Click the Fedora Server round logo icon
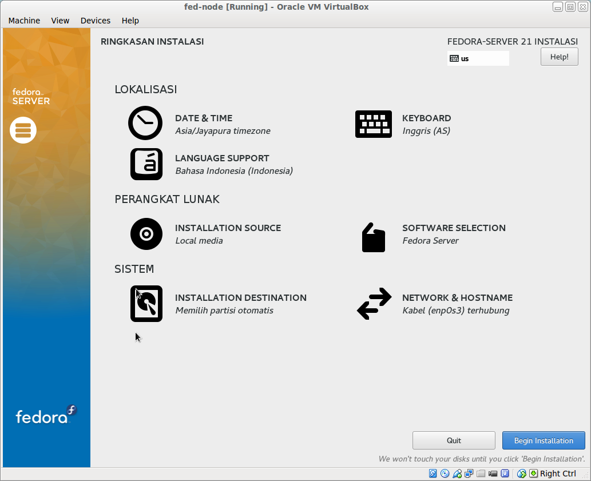Viewport: 591px width, 481px height. [x=23, y=130]
